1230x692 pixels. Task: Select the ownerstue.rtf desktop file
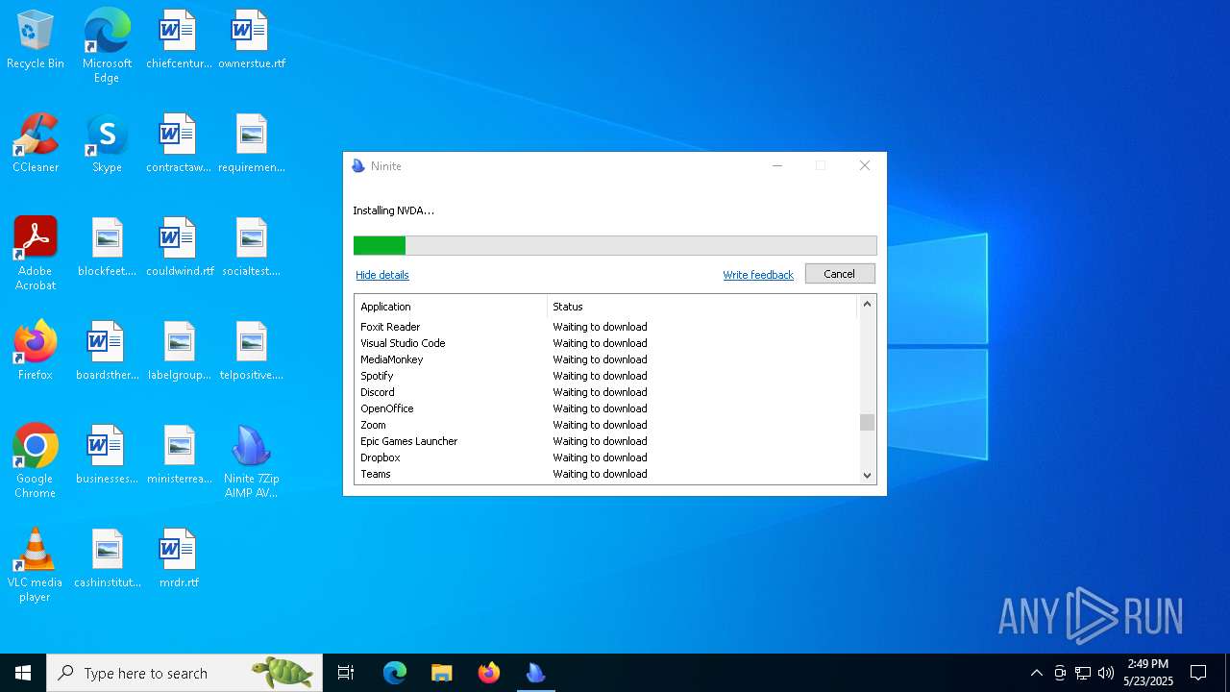[x=252, y=40]
